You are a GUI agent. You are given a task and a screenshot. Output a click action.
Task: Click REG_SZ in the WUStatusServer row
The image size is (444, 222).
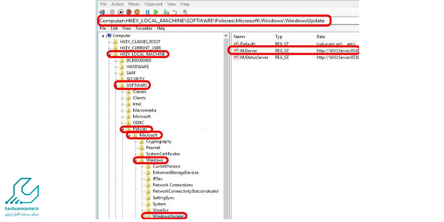281,57
